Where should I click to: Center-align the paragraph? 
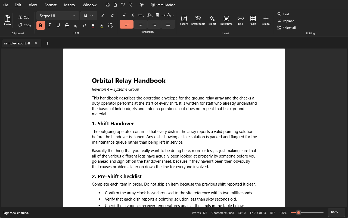pos(141,24)
